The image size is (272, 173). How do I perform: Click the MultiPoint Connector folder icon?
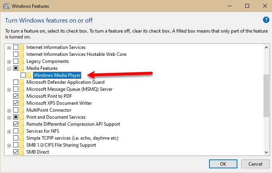(22, 110)
